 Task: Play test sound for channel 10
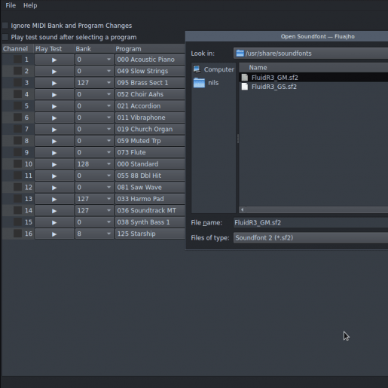tap(54, 164)
